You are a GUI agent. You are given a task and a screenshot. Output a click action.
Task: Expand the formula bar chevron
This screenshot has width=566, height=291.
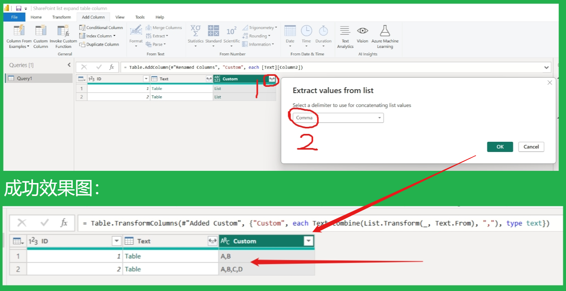coord(546,68)
